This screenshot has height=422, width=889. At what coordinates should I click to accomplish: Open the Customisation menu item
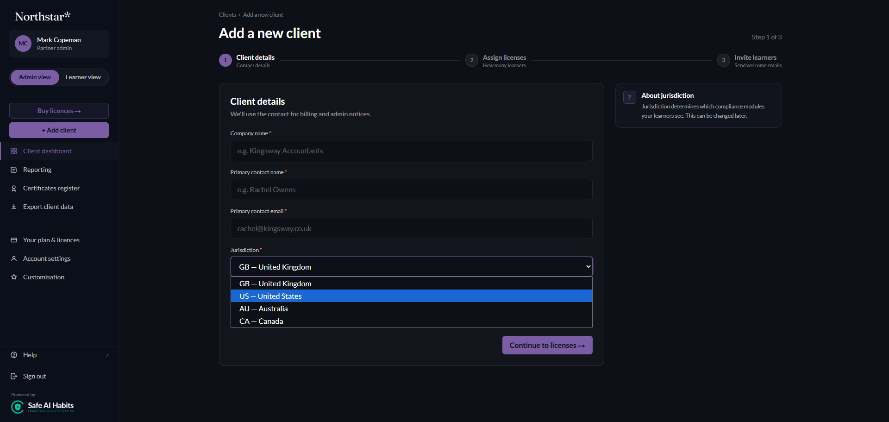[x=59, y=277]
